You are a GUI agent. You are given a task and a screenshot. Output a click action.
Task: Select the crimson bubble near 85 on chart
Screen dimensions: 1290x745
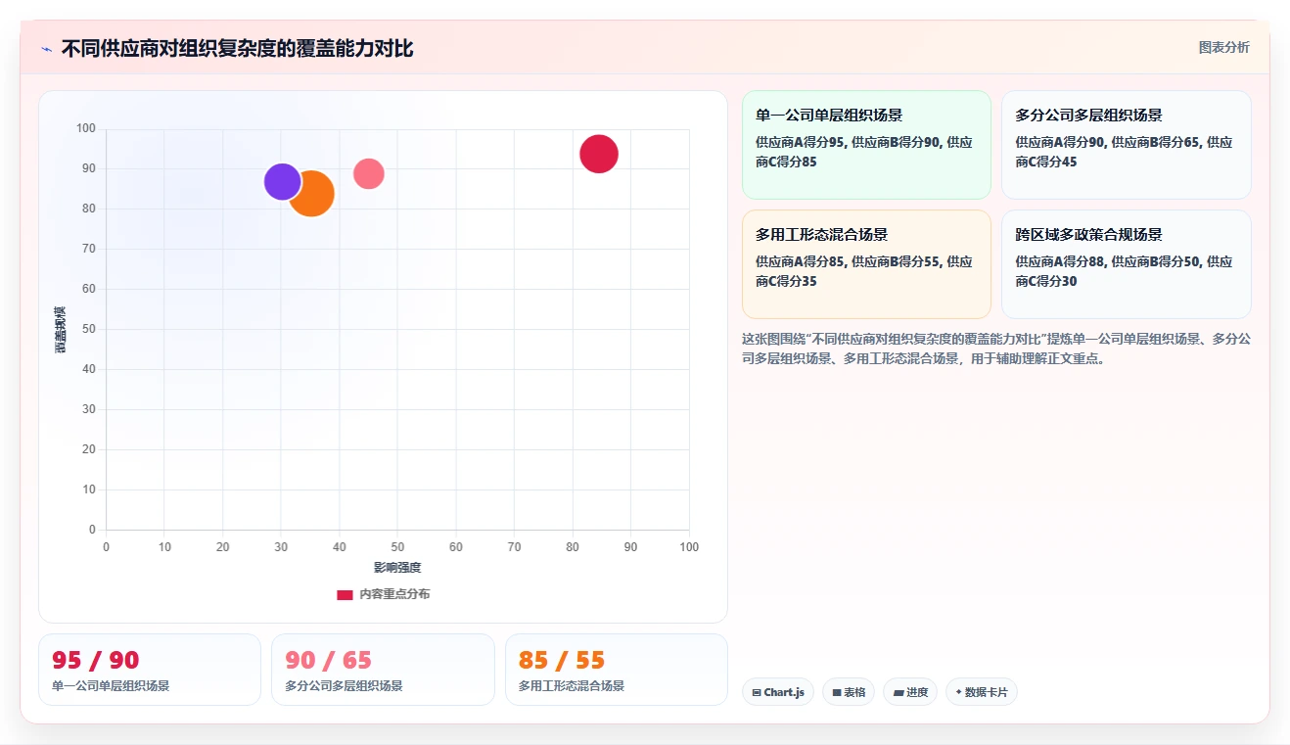pos(599,154)
